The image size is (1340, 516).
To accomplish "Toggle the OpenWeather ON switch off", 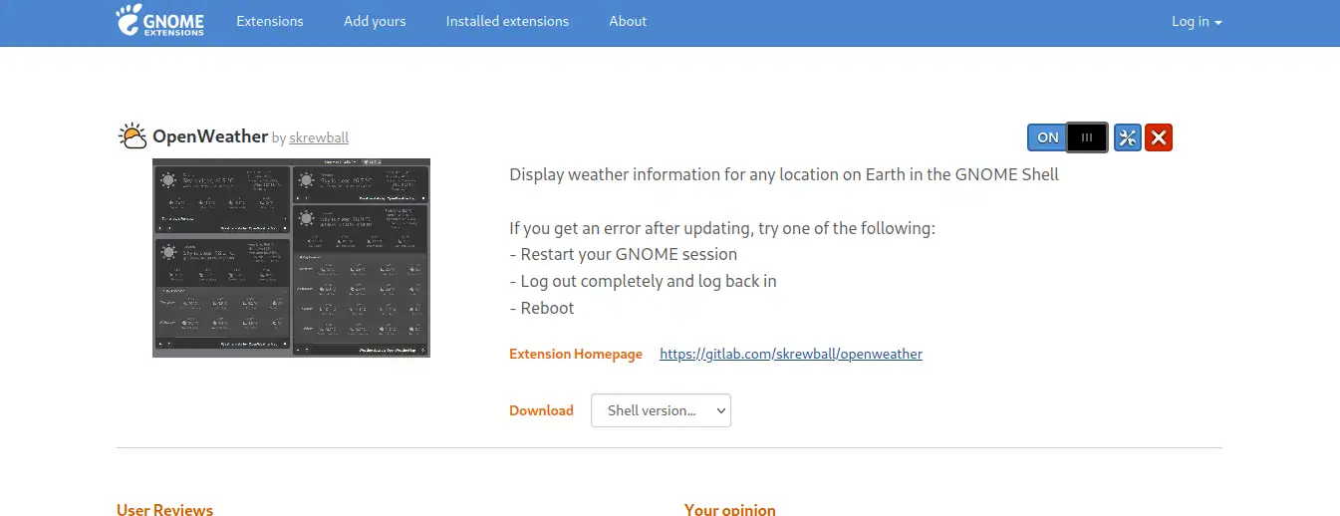I will coord(1068,137).
